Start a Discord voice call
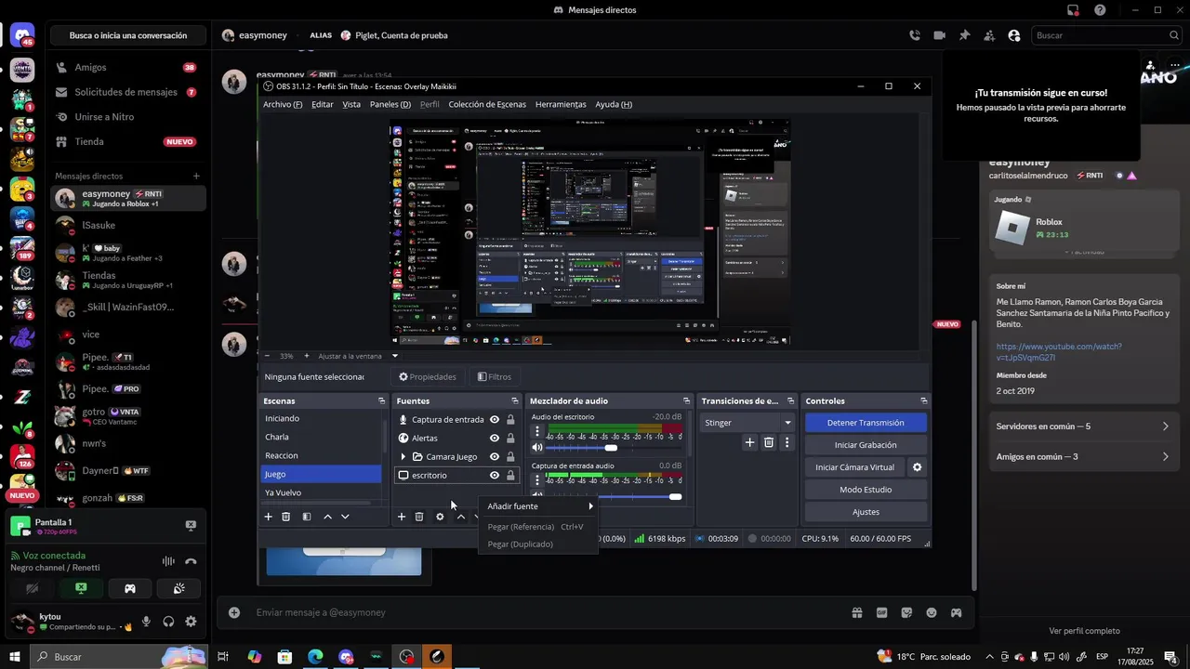Screen dimensions: 1190x669 coord(915,35)
